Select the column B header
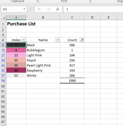Viewport: 123px width, 126px height. [43, 18]
